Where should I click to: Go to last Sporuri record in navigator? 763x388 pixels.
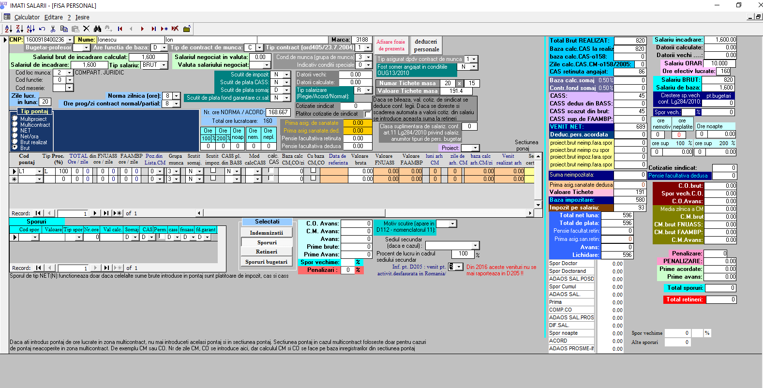pos(106,268)
